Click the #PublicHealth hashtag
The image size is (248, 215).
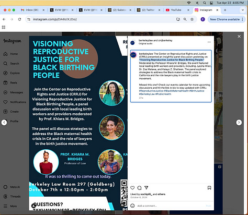point(163,94)
